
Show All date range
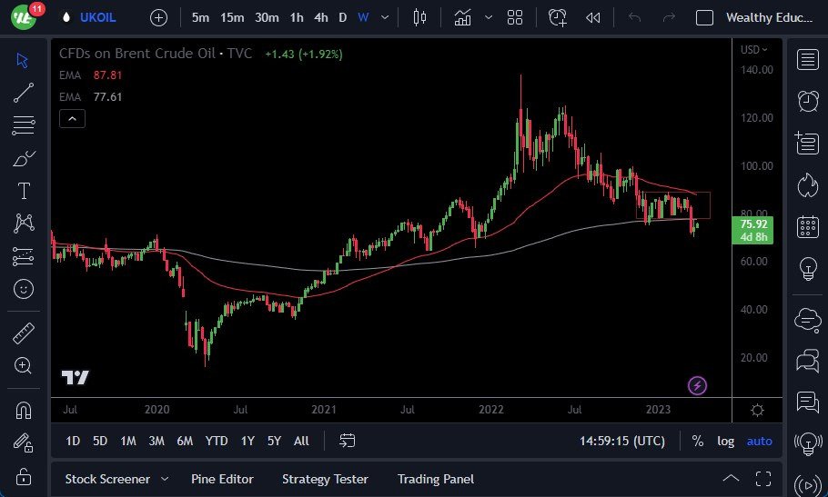[x=301, y=441]
